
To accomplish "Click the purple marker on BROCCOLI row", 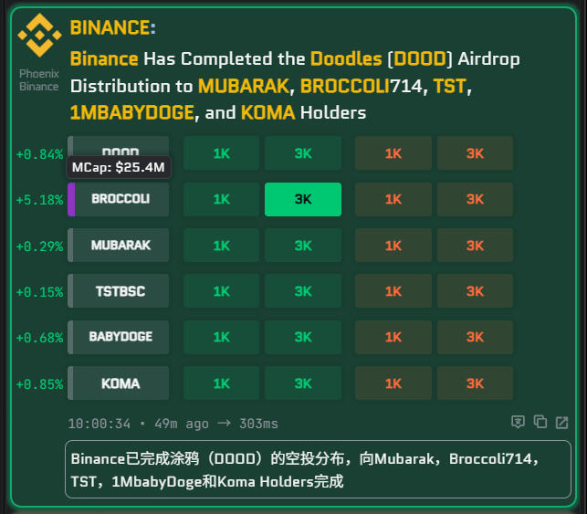I will (x=71, y=199).
